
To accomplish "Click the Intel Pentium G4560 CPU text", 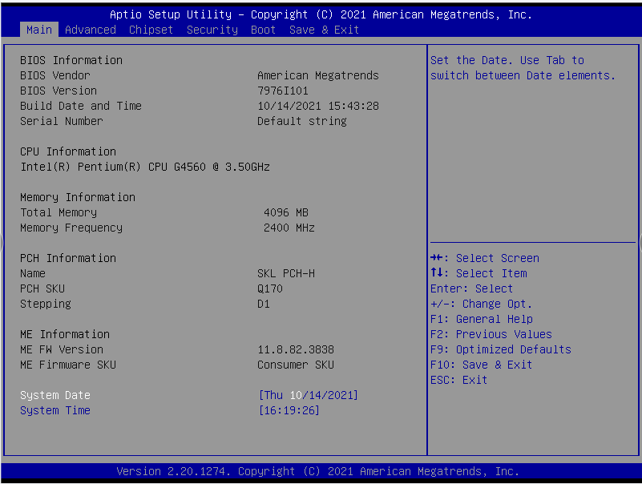I will (x=144, y=167).
